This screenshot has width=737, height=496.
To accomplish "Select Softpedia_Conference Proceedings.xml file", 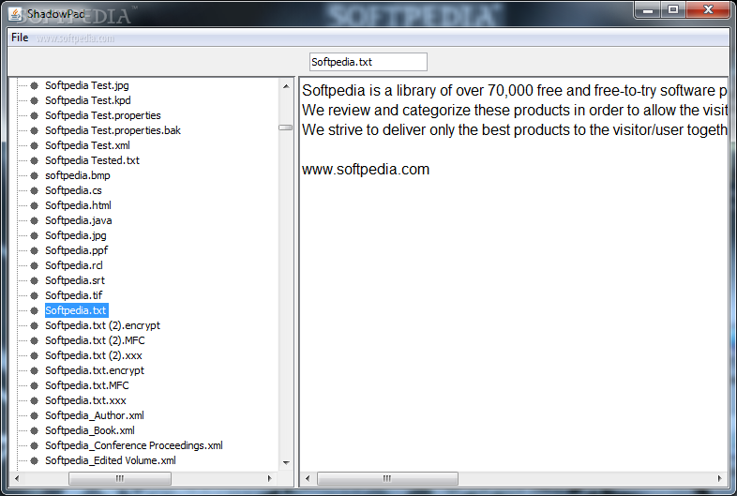I will click(134, 445).
